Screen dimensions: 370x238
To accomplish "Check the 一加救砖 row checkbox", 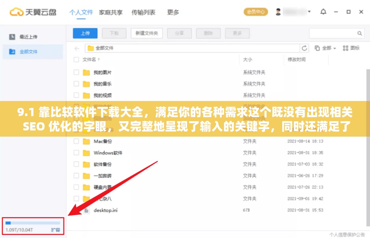I will [x=76, y=176].
